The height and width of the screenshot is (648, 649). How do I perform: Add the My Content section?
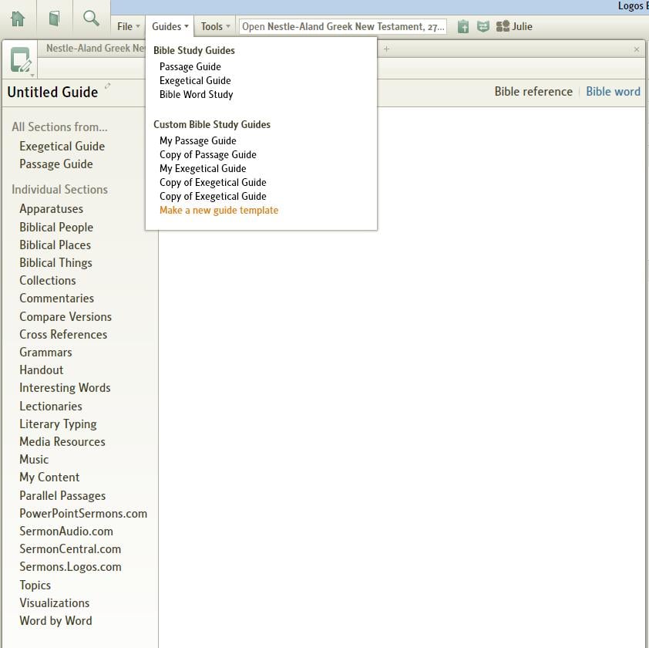click(x=49, y=478)
